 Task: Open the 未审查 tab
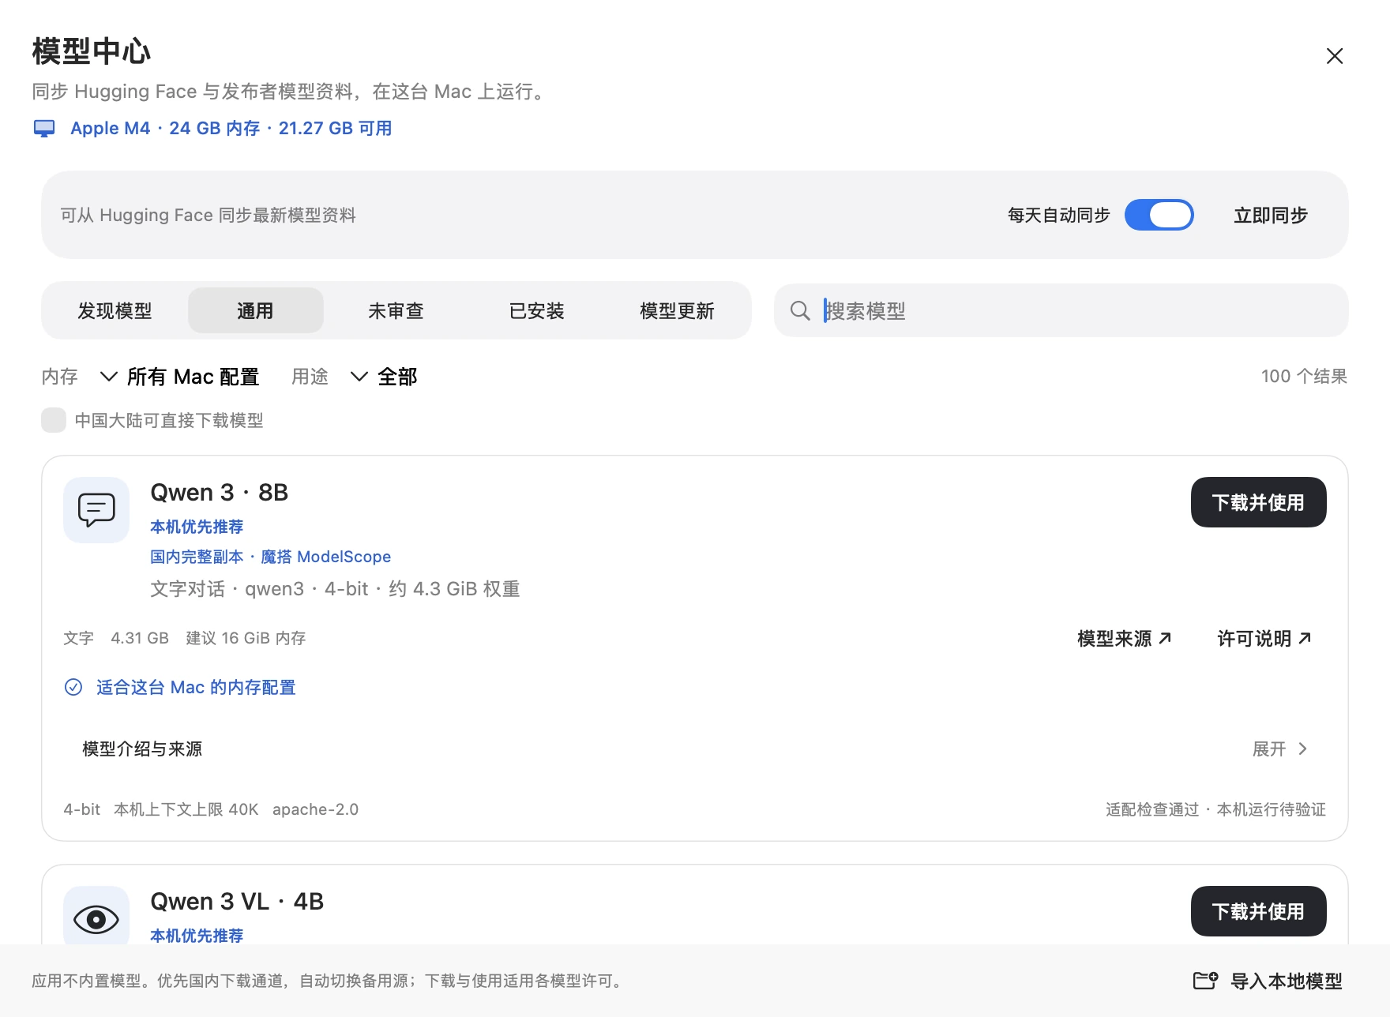[396, 311]
